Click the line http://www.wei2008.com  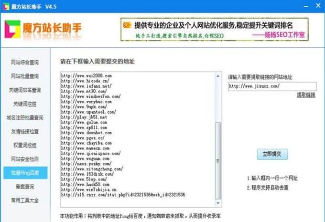pos(86,76)
